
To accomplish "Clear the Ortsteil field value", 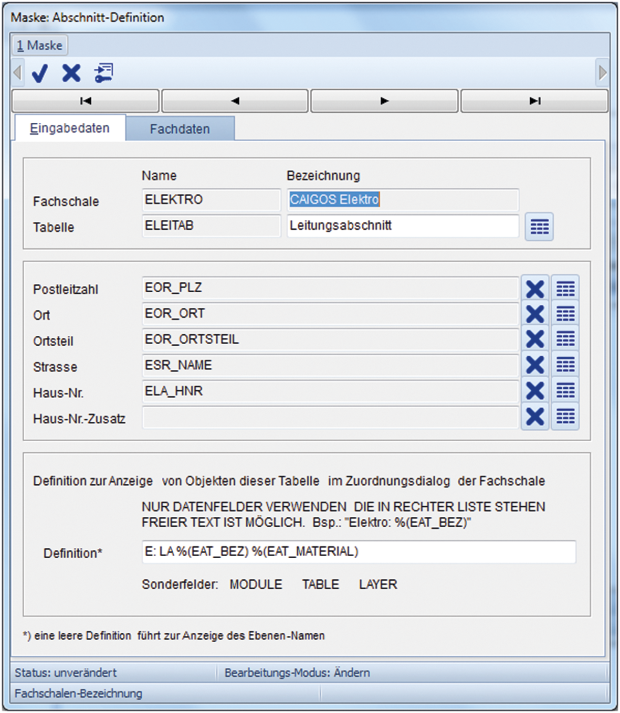I will (x=534, y=339).
